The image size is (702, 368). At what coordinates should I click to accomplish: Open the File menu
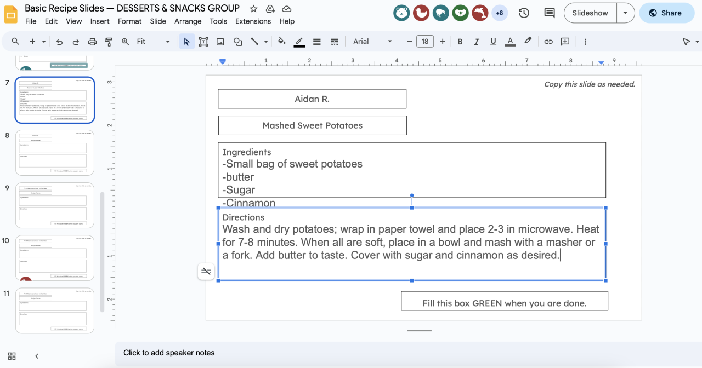pos(31,21)
